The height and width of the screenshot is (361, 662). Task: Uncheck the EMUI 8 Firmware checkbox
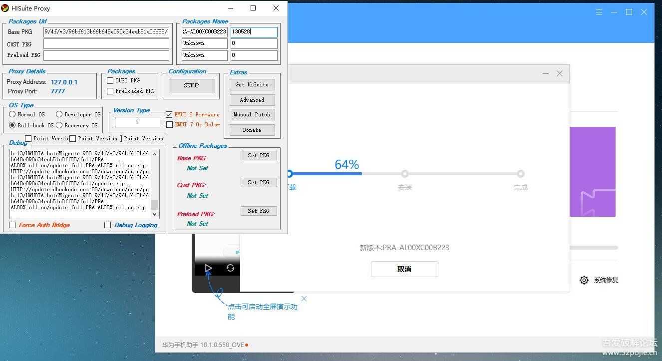pos(169,114)
